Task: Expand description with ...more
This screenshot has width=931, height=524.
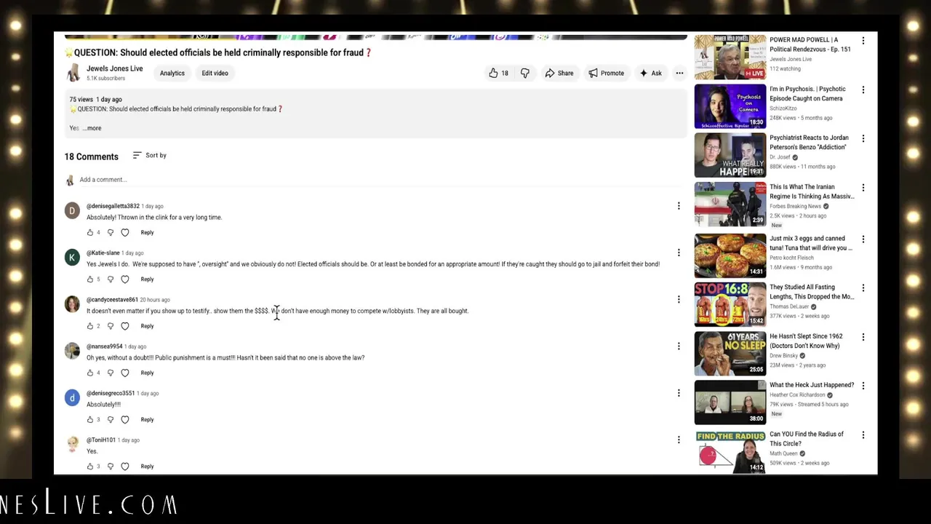Action: coord(92,128)
